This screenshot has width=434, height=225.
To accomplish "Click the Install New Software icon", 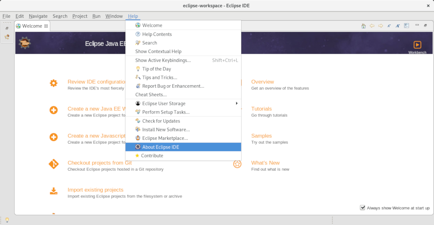I will click(138, 129).
